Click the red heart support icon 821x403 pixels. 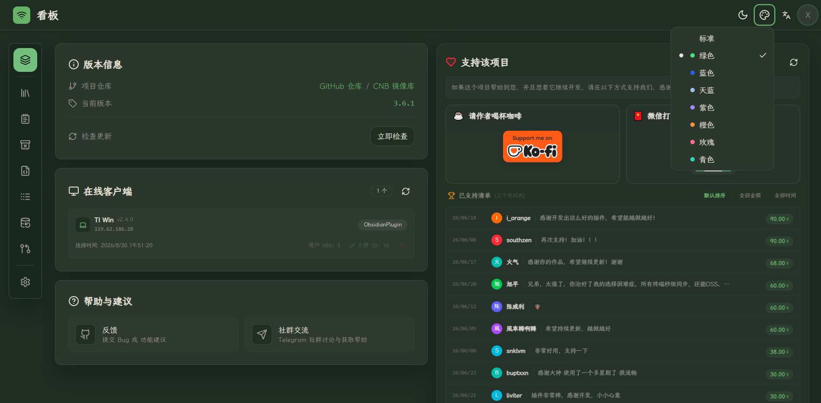tap(451, 62)
